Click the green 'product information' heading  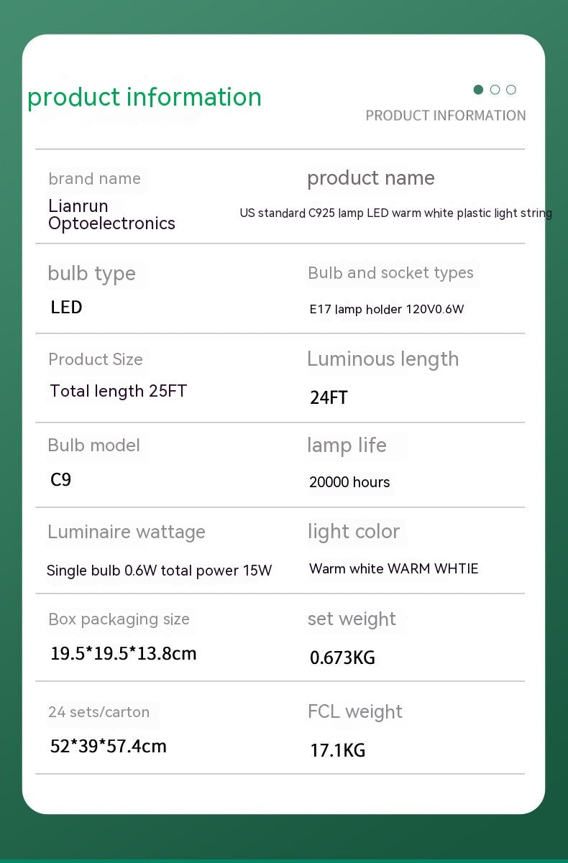pyautogui.click(x=145, y=97)
